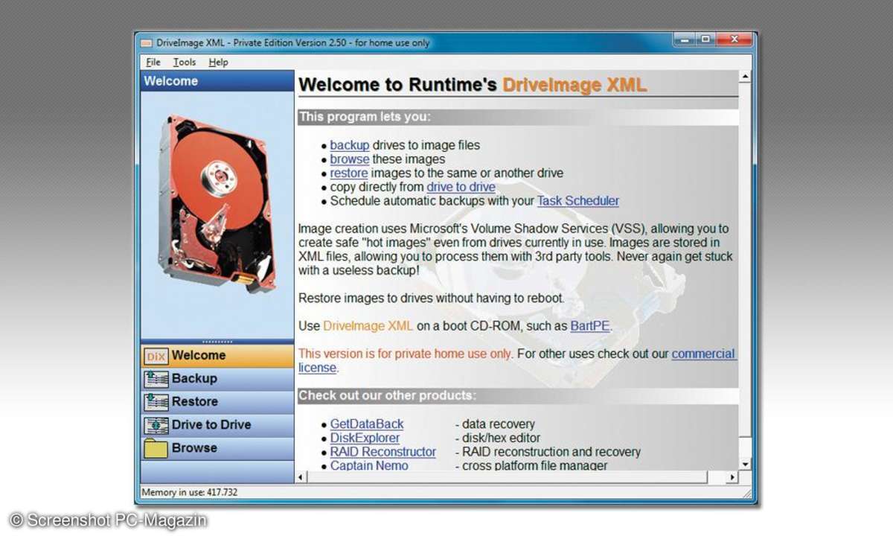Open the Tools menu

pos(185,63)
